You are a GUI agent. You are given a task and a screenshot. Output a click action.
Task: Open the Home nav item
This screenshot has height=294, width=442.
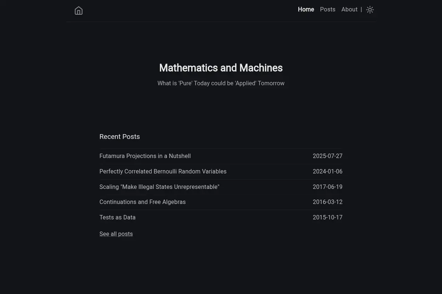click(306, 10)
